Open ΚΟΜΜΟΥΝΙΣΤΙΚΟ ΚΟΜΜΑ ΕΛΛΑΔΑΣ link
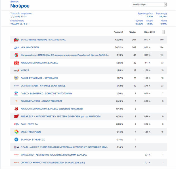 click(x=39, y=63)
